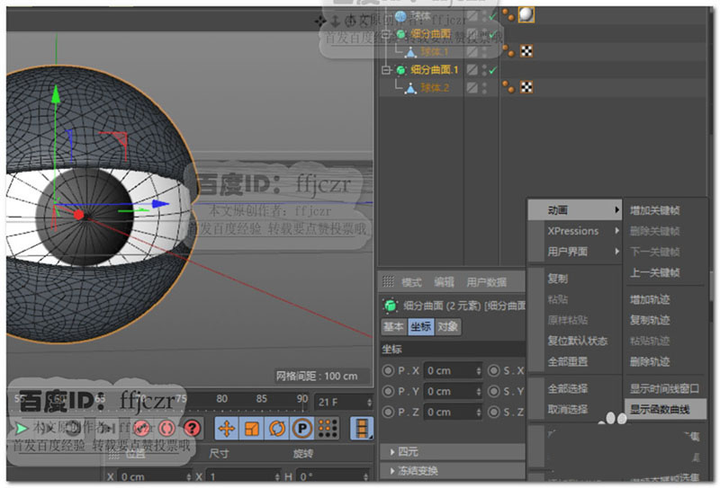
Task: Click the Scale keyframe toggle icon
Action: pyautogui.click(x=252, y=428)
